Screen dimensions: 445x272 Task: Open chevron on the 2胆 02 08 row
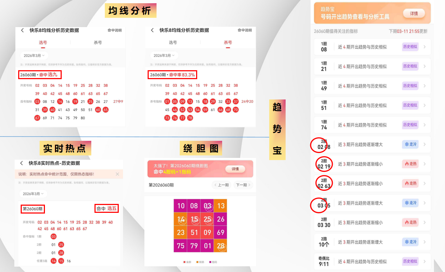tap(425, 144)
